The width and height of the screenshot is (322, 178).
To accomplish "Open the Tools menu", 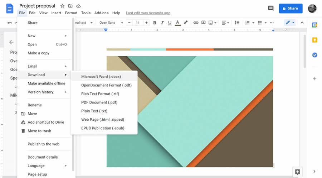I will [86, 13].
